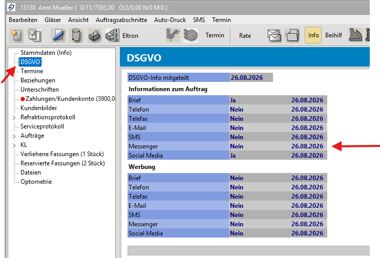Image resolution: width=380 pixels, height=258 pixels.
Task: Click the Beihilf toolbar button
Action: [334, 35]
